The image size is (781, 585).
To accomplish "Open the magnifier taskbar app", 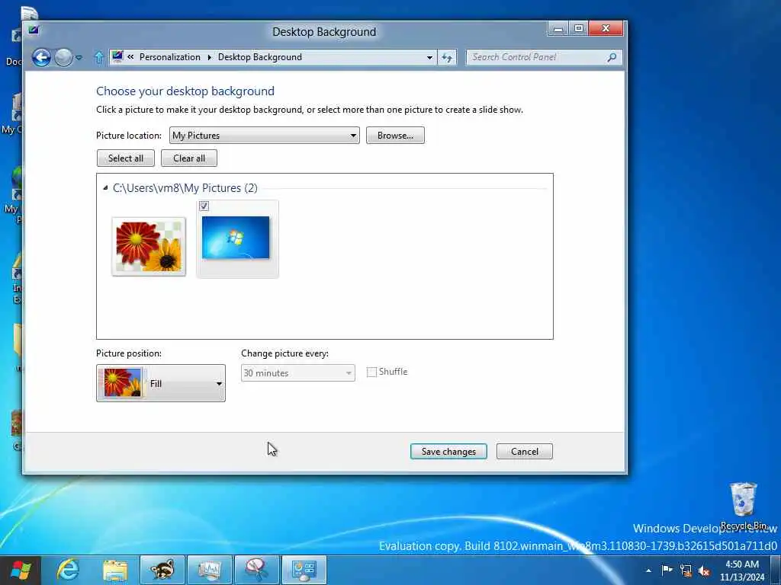I will pyautogui.click(x=257, y=570).
